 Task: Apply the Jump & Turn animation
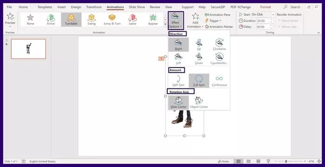[112, 19]
